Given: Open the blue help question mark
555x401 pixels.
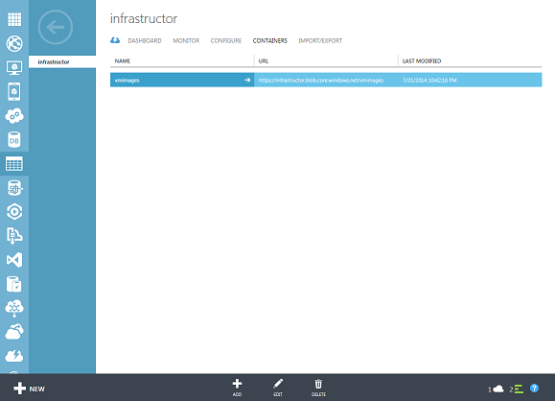Looking at the screenshot, I should pyautogui.click(x=535, y=389).
